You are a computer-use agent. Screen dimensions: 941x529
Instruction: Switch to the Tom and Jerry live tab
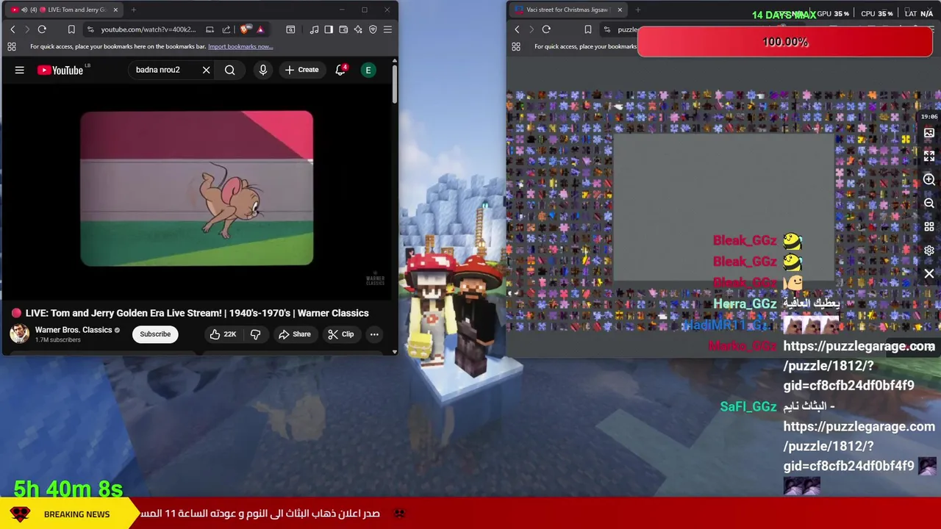coord(66,10)
